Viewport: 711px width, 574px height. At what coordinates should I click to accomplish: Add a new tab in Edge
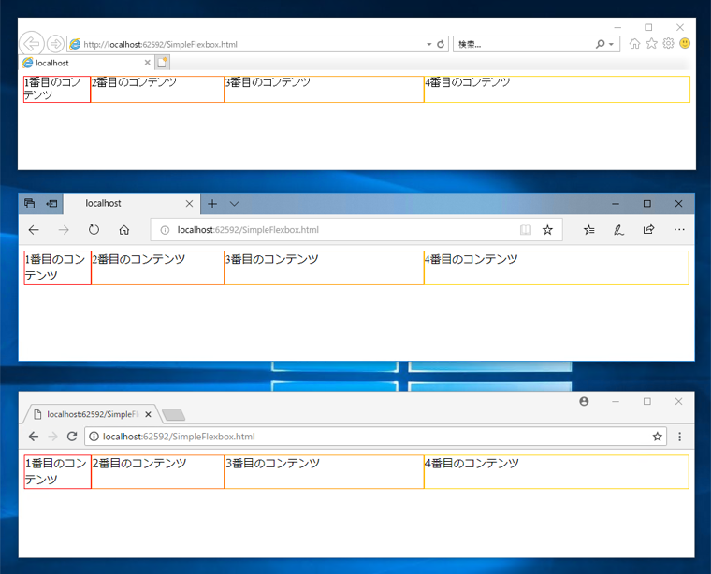[212, 204]
